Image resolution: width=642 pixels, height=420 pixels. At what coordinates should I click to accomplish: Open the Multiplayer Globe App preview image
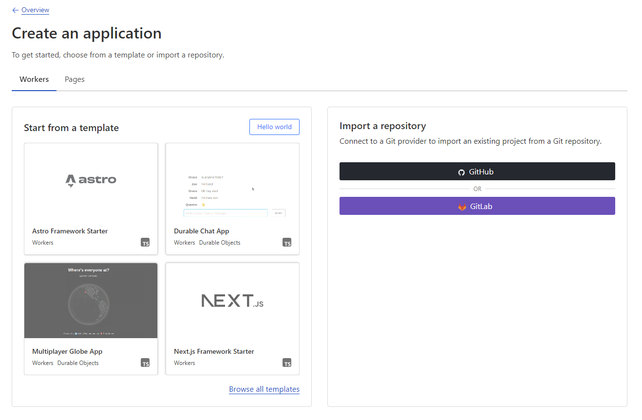pos(91,301)
